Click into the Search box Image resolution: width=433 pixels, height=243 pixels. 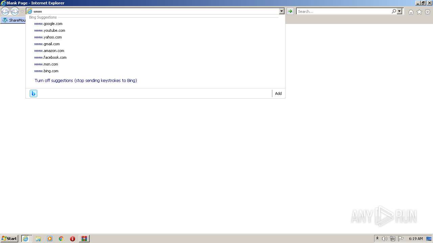[x=344, y=11]
